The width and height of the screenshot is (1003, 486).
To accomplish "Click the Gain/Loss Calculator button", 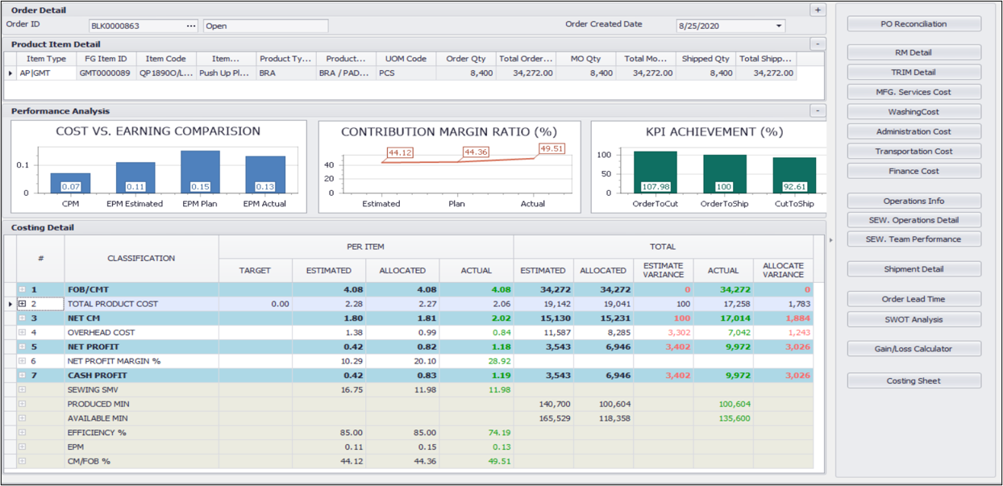I will [x=914, y=349].
